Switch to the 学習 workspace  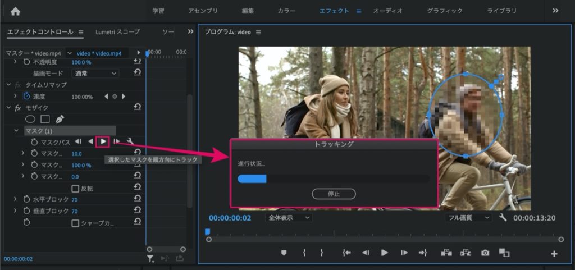tap(158, 11)
